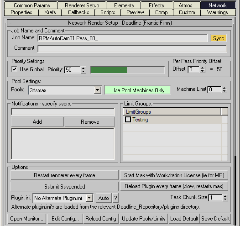Open the Pools dropdown list
The height and width of the screenshot is (226, 240).
click(x=98, y=90)
